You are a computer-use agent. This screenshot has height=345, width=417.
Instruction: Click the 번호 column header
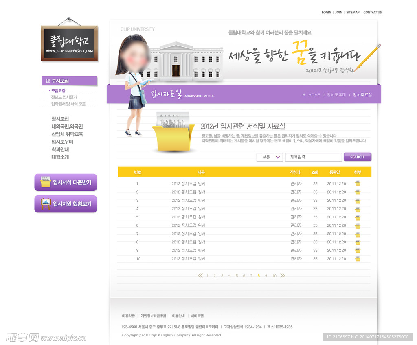pyautogui.click(x=138, y=172)
